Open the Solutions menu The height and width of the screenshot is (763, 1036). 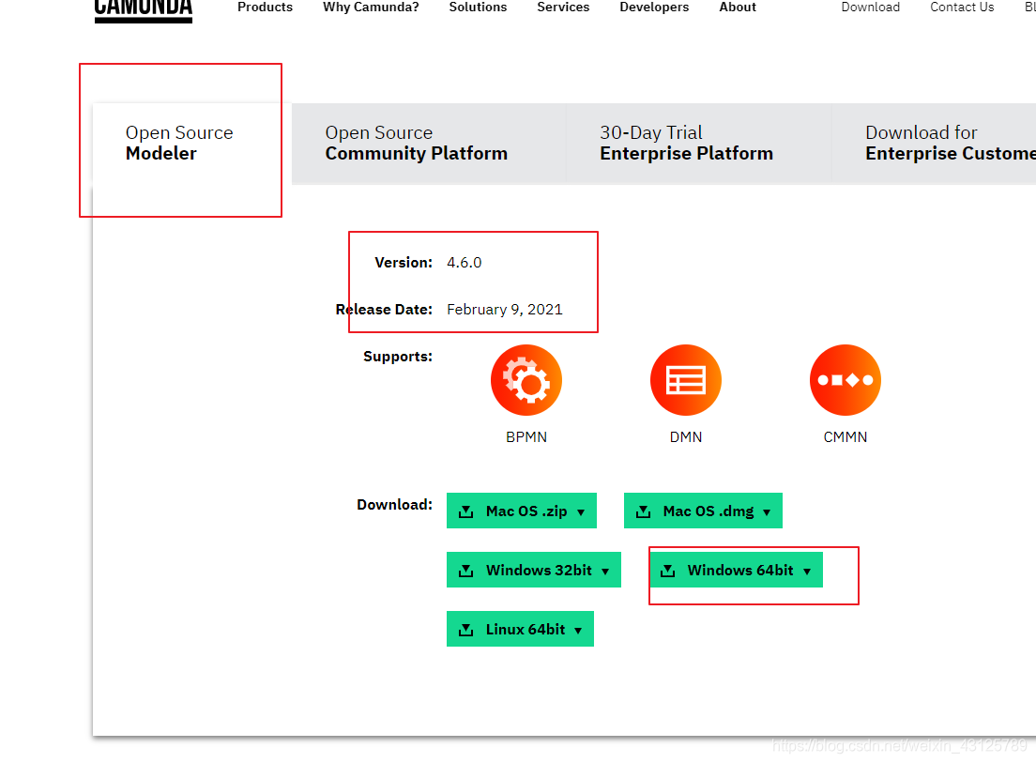coord(478,8)
